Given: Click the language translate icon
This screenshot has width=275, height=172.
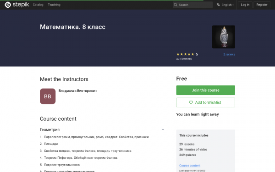Looking at the screenshot, I should tap(218, 5).
